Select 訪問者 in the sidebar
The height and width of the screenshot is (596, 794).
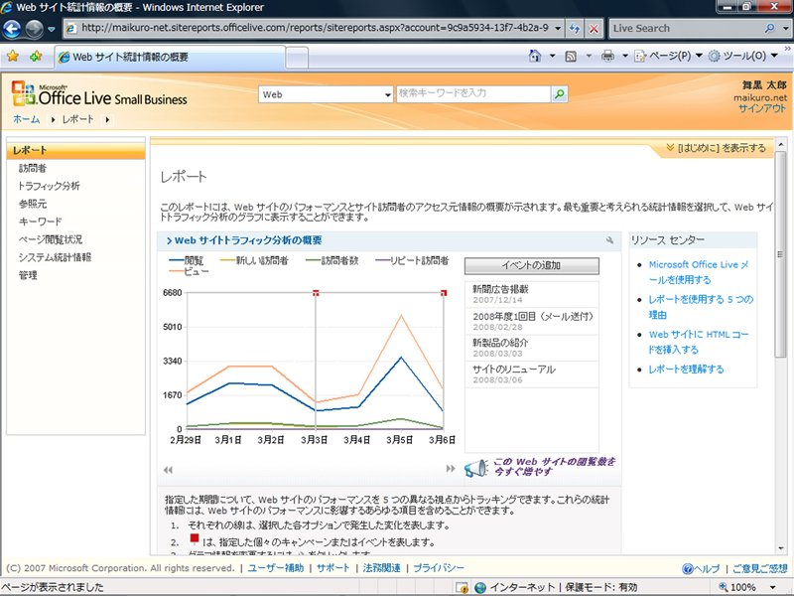33,168
